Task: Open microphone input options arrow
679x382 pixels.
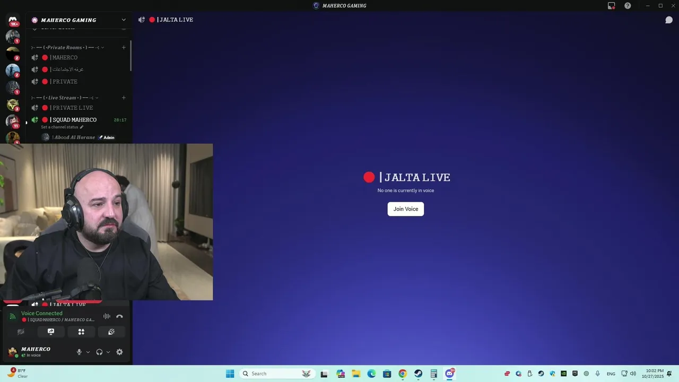Action: click(x=88, y=352)
